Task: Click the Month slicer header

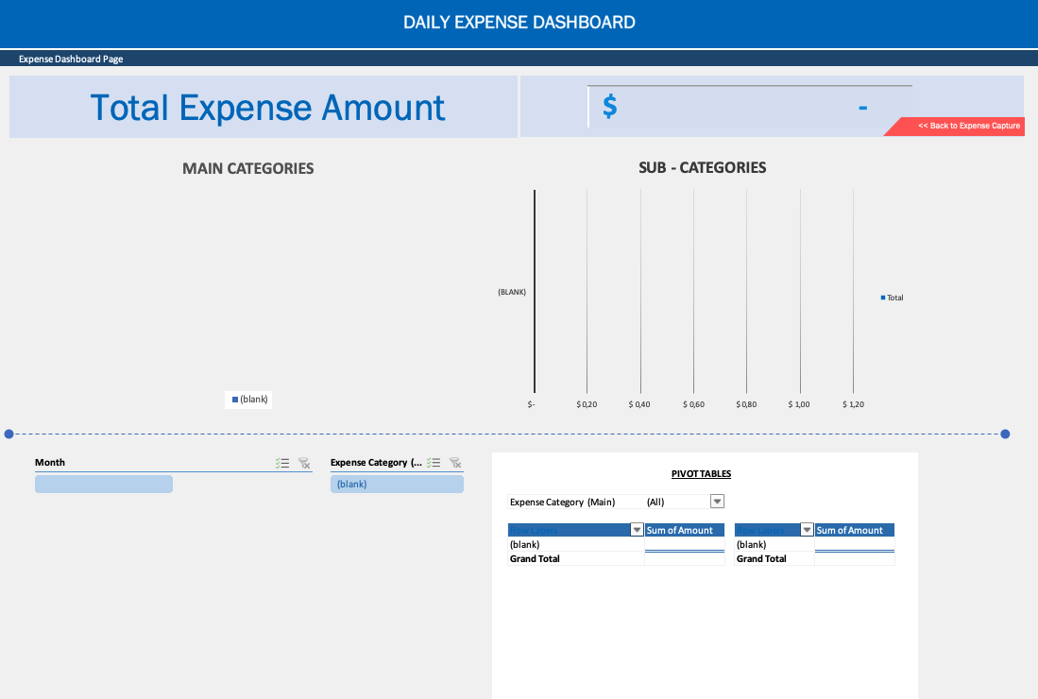Action: point(50,463)
